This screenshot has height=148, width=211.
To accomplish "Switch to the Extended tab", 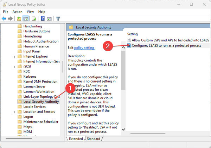I will (x=76, y=139).
